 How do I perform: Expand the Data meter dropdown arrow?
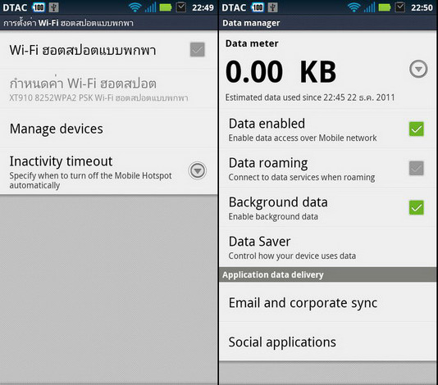[x=418, y=69]
